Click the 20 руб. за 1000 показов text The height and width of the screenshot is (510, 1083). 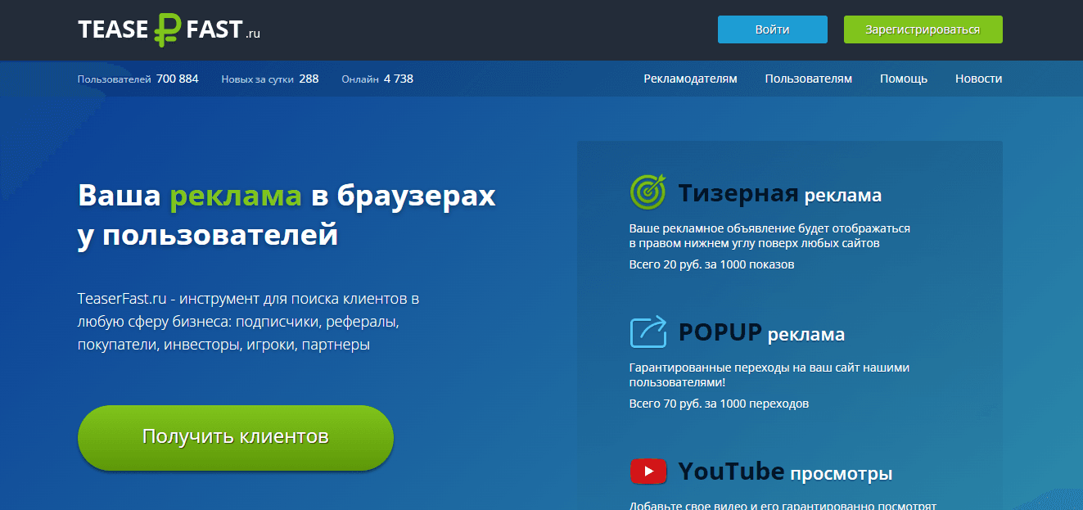click(711, 264)
